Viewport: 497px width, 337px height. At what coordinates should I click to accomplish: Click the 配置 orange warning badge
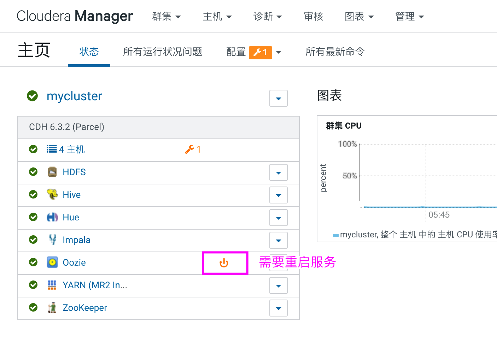click(x=260, y=52)
